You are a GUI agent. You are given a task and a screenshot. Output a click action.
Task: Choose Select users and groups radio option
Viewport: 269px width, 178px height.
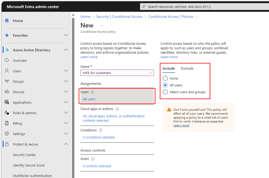point(165,92)
